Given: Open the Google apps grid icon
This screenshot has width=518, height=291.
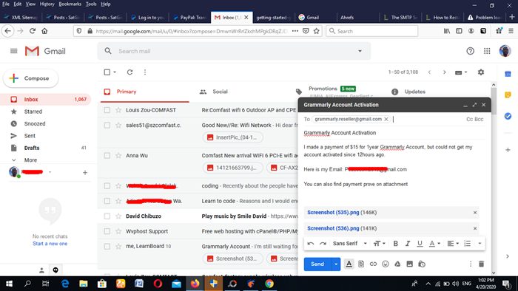Looking at the screenshot, I should pyautogui.click(x=487, y=51).
